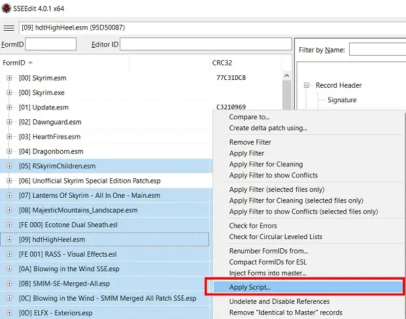Click CRC32 value 77C31DC8
406x319 pixels.
231,78
